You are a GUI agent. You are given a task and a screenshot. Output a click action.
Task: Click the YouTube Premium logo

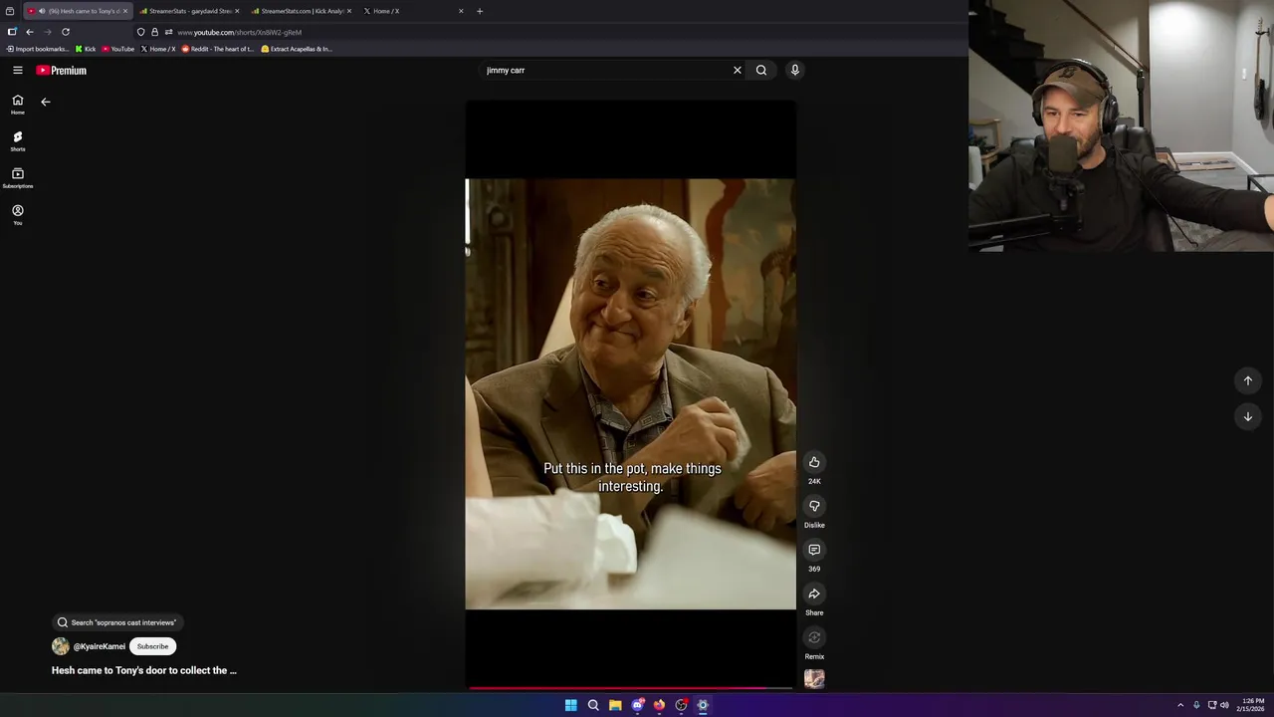point(62,70)
